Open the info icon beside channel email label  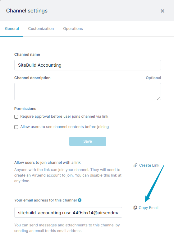pos(80,200)
